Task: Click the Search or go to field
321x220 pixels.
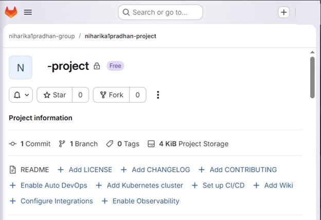Action: [160, 12]
